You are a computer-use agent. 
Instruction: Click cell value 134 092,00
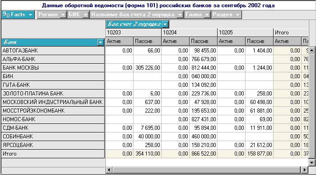(x=203, y=85)
